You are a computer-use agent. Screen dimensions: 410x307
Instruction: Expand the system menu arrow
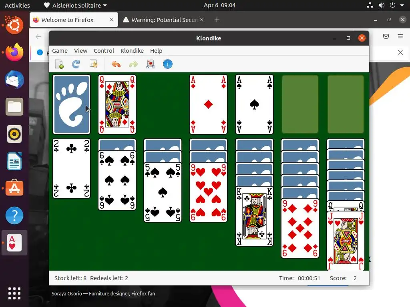pos(402,5)
